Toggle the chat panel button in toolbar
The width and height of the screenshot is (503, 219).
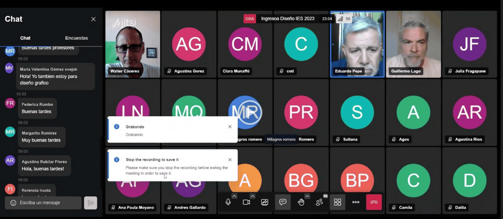[283, 202]
